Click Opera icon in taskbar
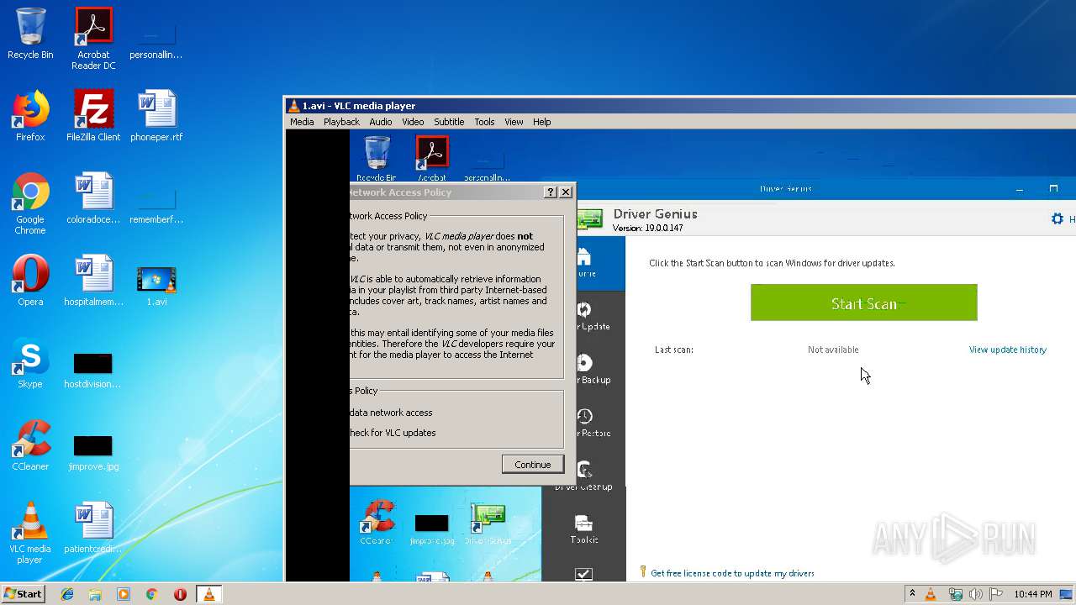Screen dimensions: 1076x605 tap(180, 594)
